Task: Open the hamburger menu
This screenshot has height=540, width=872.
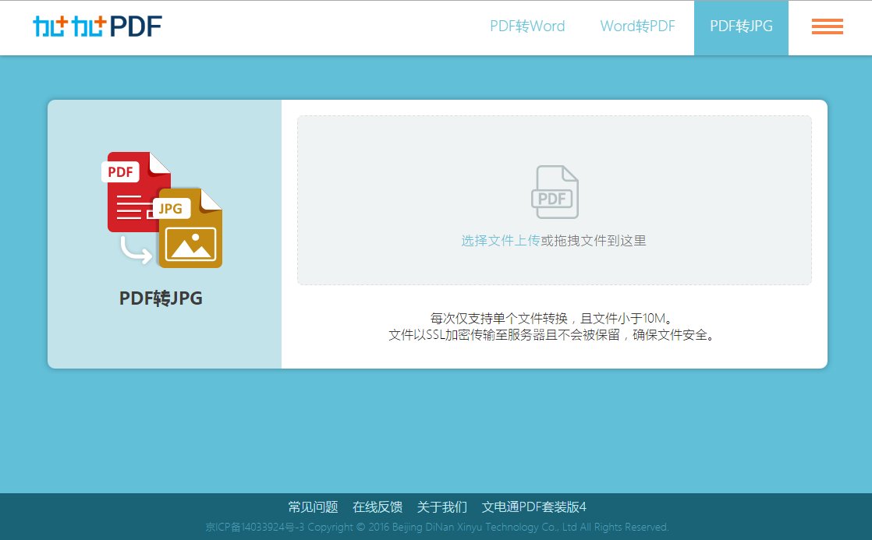Action: coord(827,26)
